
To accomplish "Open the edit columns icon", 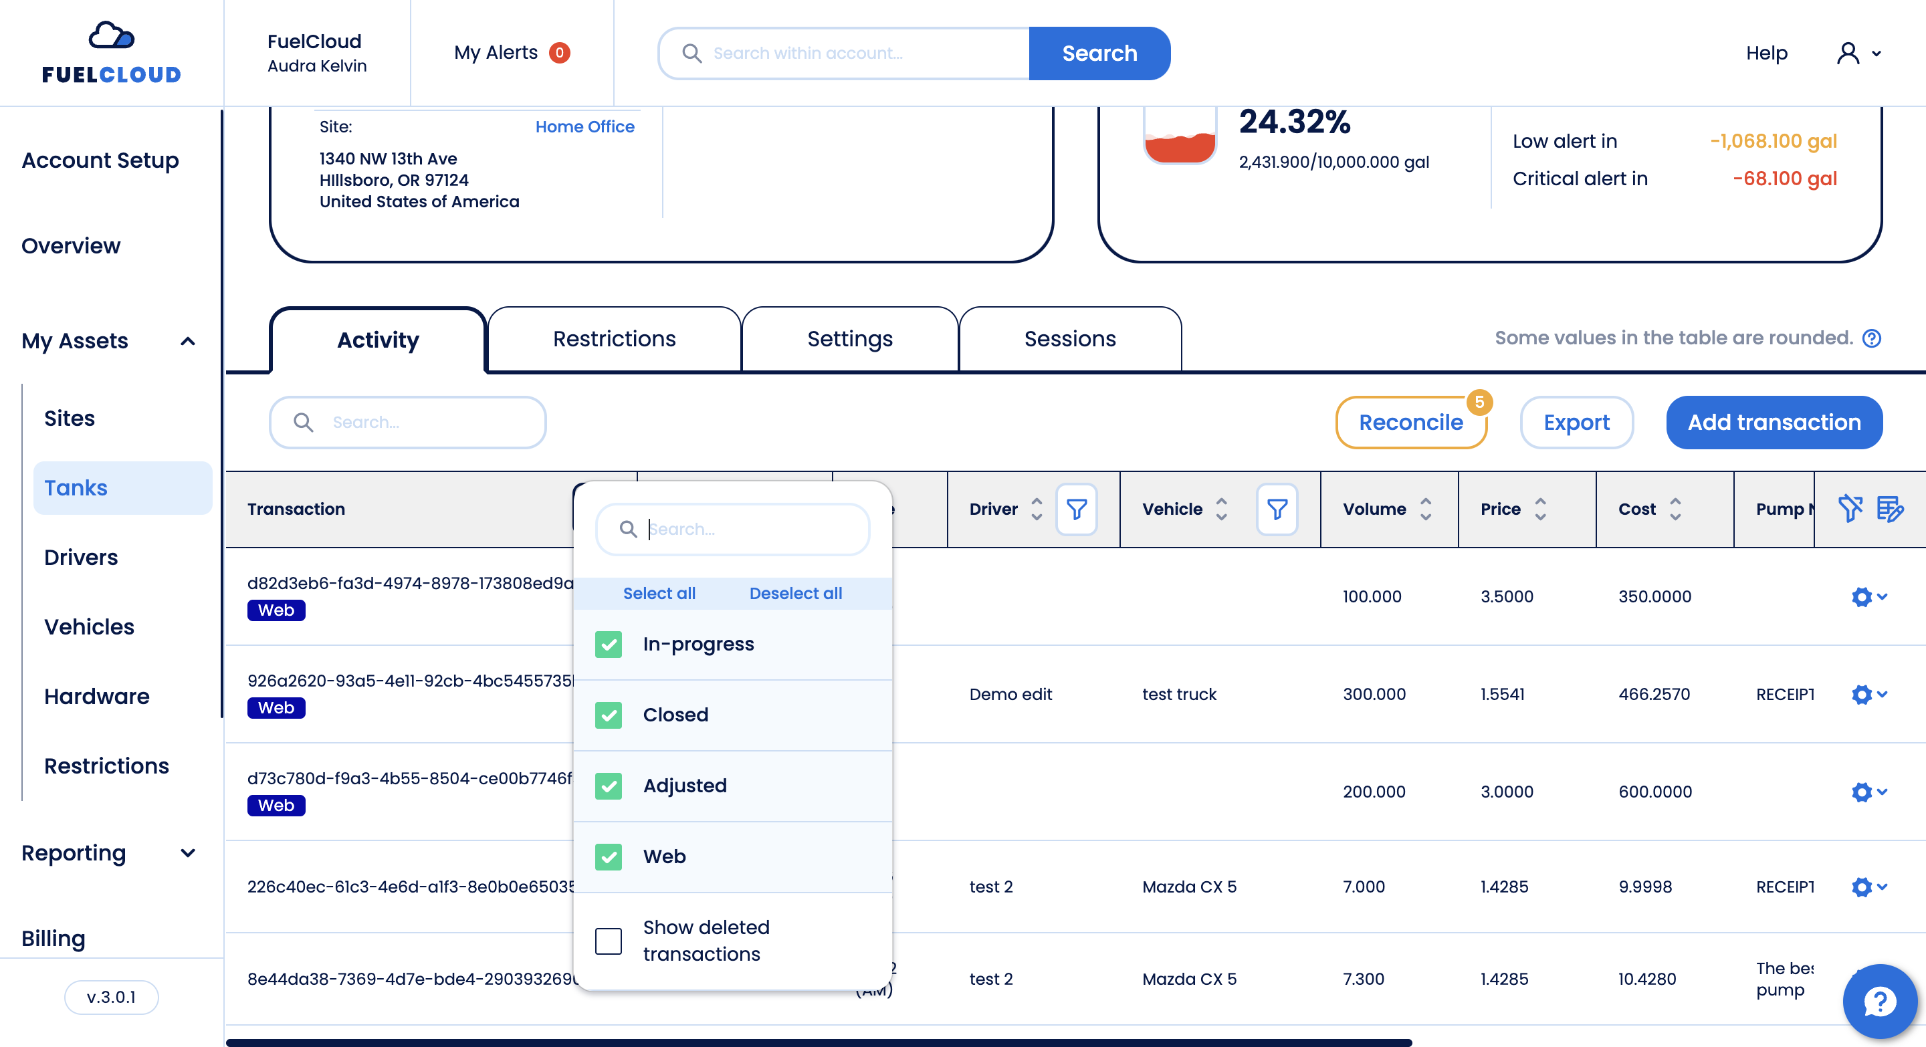I will click(1889, 509).
